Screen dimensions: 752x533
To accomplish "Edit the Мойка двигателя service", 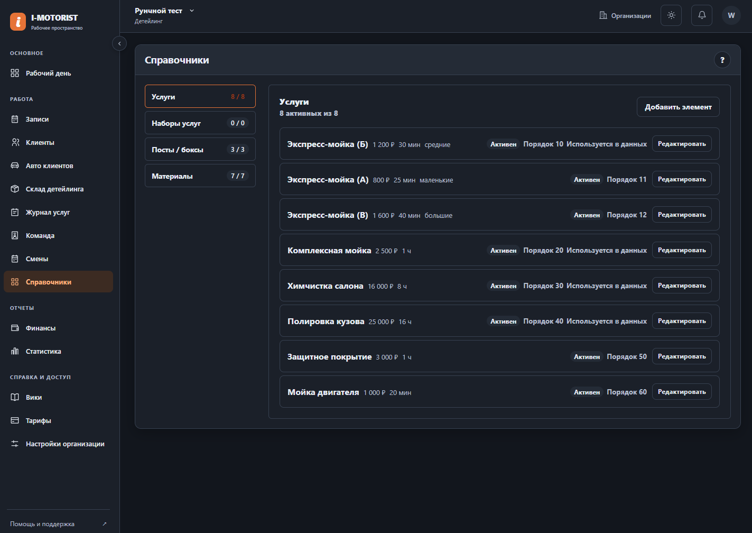I will pyautogui.click(x=682, y=392).
